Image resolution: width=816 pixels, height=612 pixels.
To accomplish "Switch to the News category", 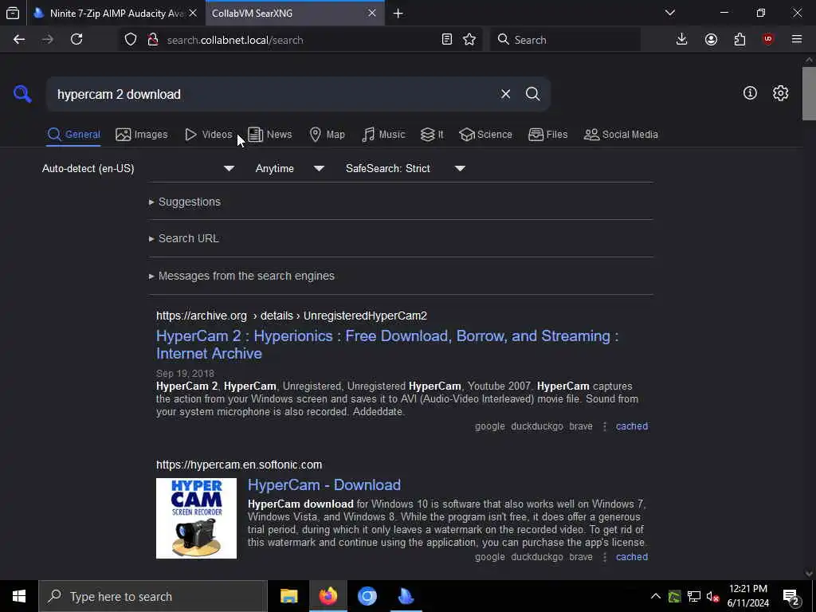I will coord(269,134).
